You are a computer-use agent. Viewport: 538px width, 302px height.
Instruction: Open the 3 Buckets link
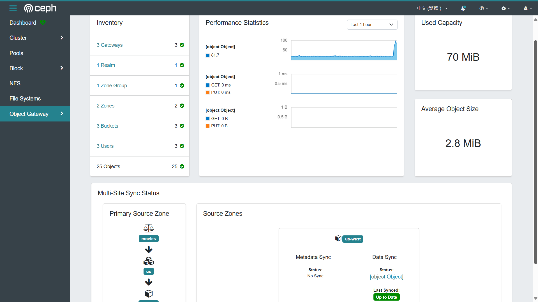107,126
